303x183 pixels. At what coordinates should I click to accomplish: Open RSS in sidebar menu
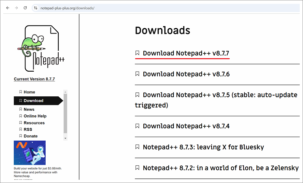coord(28,129)
